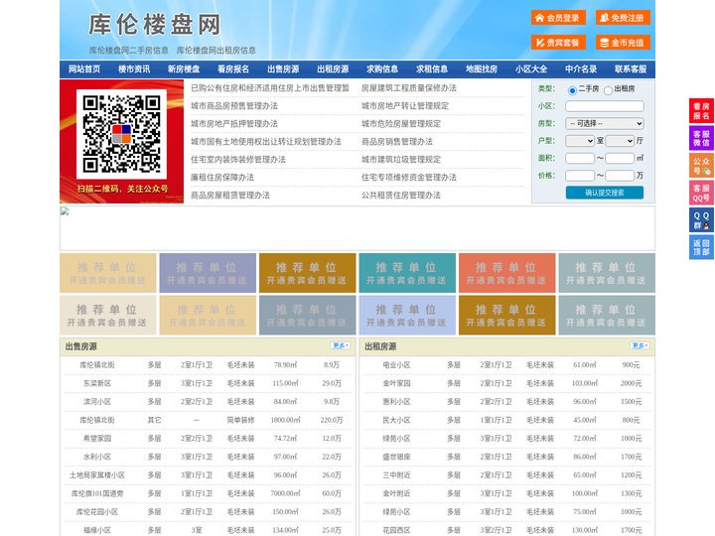Screen dimensions: 715x536
Task: Click the 返回顶部 back-to-top sidebar icon
Action: coord(701,247)
